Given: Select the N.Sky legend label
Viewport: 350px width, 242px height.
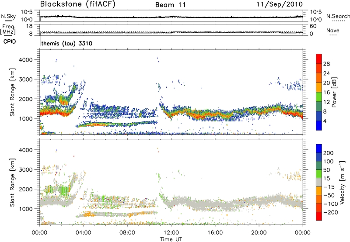Looking at the screenshot, I should point(8,16).
